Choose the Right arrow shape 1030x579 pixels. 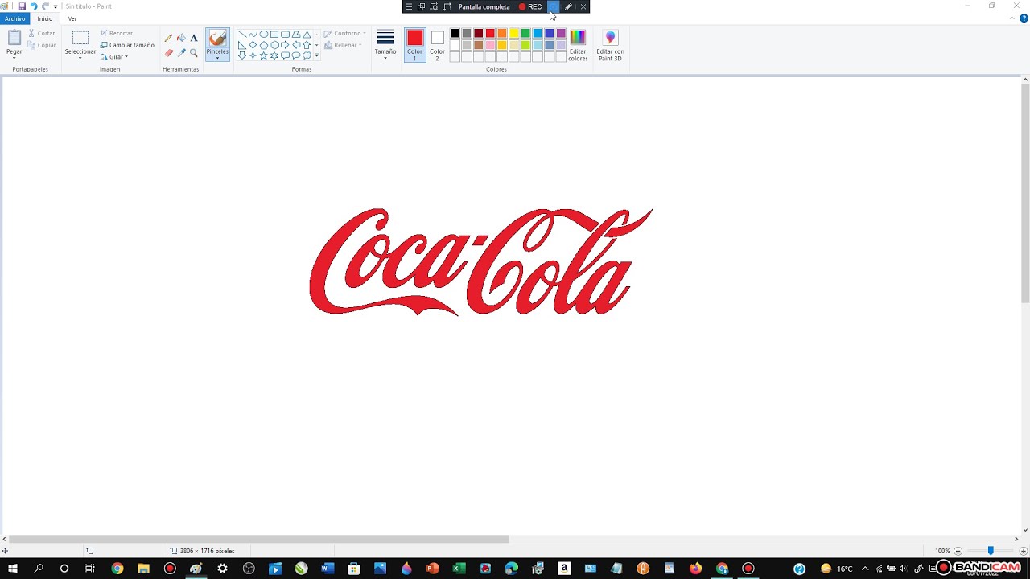point(285,45)
